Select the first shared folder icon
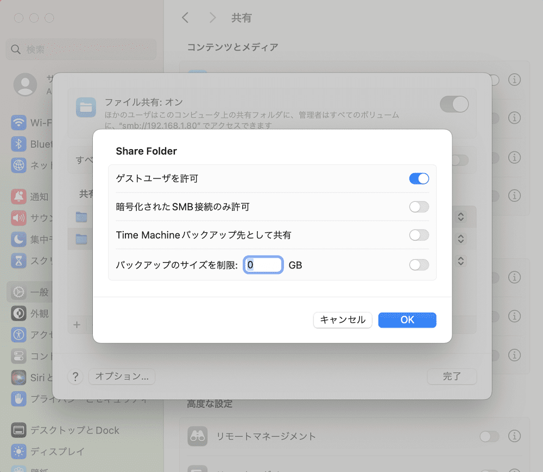This screenshot has height=472, width=543. (x=81, y=217)
